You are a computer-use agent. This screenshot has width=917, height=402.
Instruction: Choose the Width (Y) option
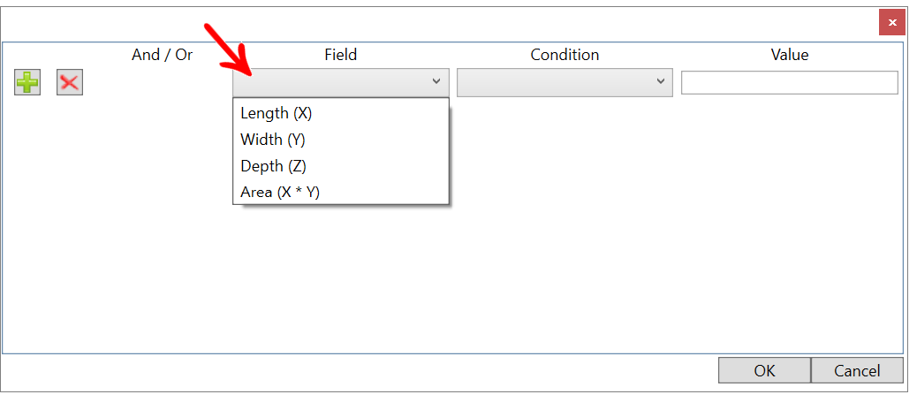(x=341, y=140)
